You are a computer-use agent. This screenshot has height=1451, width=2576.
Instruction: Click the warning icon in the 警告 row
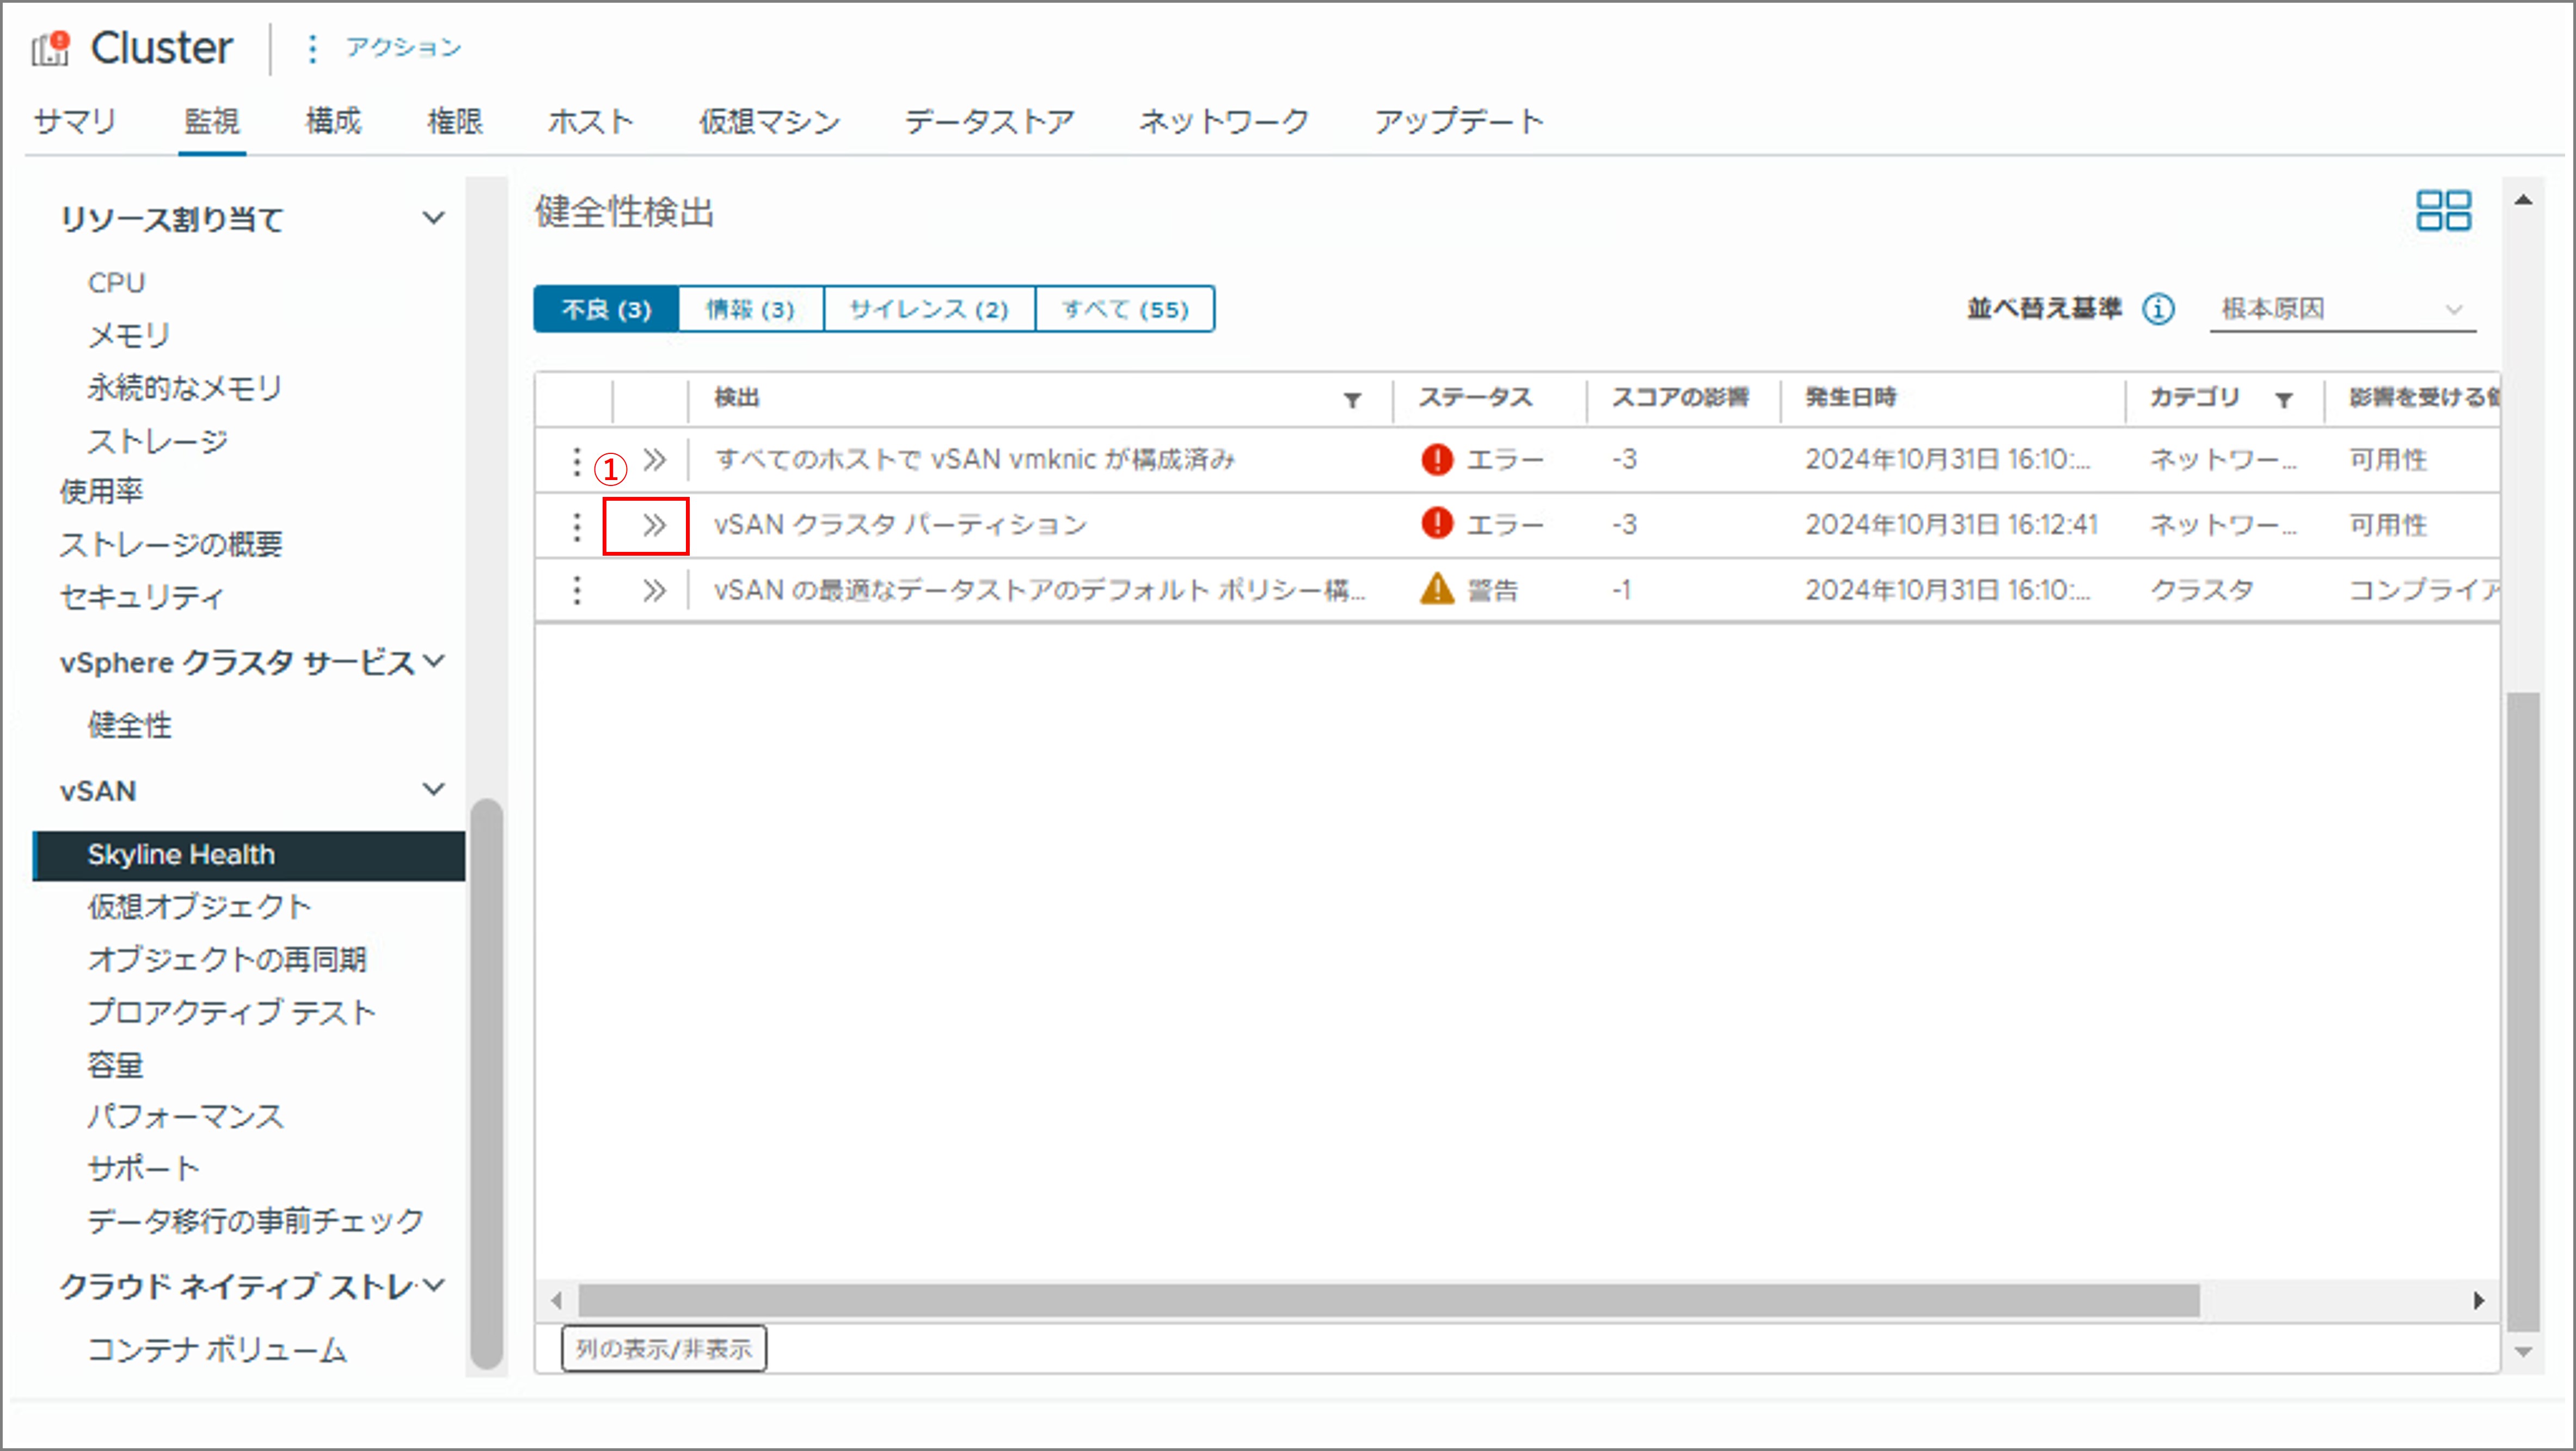[x=1437, y=589]
